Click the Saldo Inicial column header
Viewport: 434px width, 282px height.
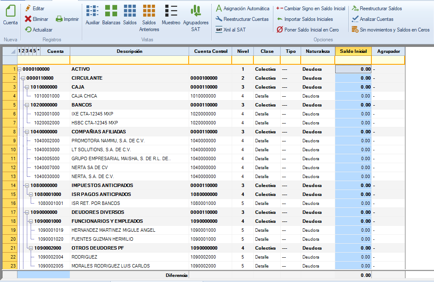(x=353, y=51)
